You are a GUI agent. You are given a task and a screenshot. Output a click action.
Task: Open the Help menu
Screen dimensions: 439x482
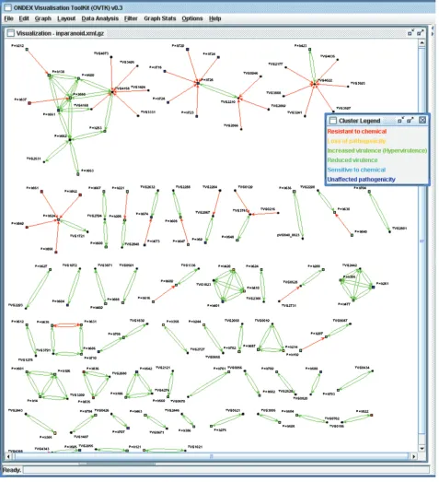214,18
